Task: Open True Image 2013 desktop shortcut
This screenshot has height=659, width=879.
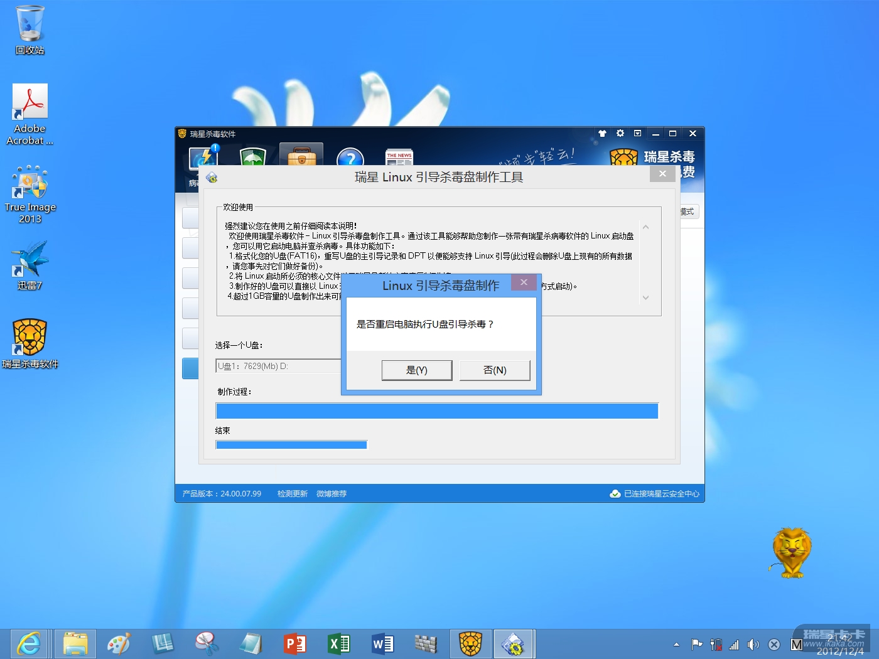Action: click(x=30, y=195)
